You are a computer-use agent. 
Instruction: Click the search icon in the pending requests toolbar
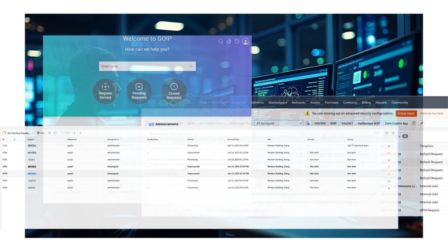tap(49, 133)
